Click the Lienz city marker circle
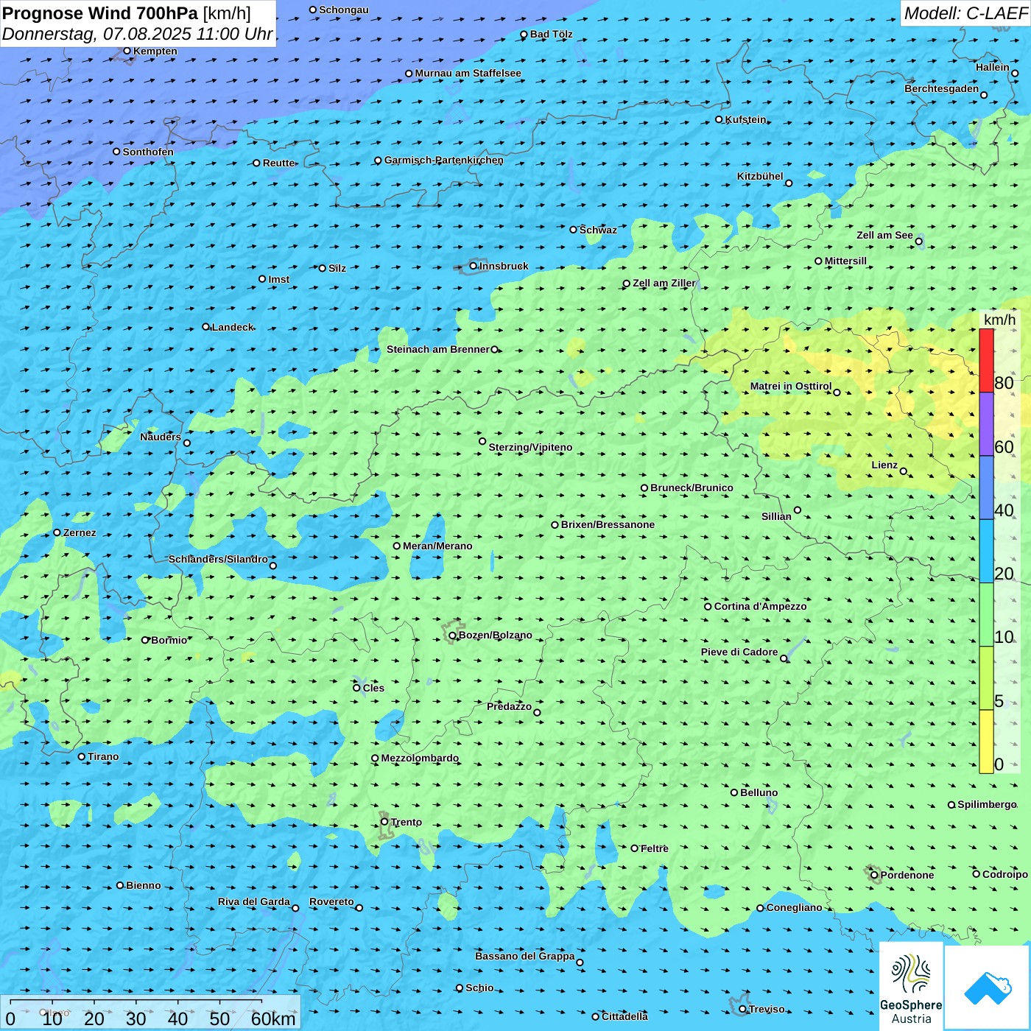Viewport: 1031px width, 1031px height. 904,471
